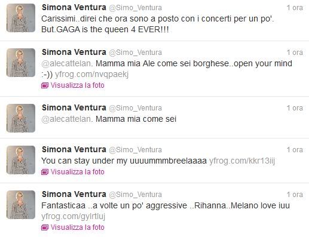Open avatar of the umbrella tweet
The image size is (309, 237).
(x=21, y=160)
